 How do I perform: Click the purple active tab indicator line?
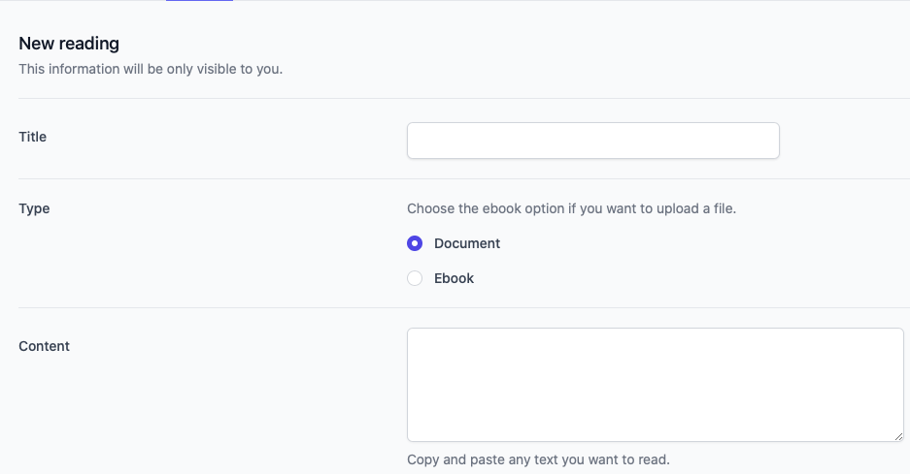199,1
